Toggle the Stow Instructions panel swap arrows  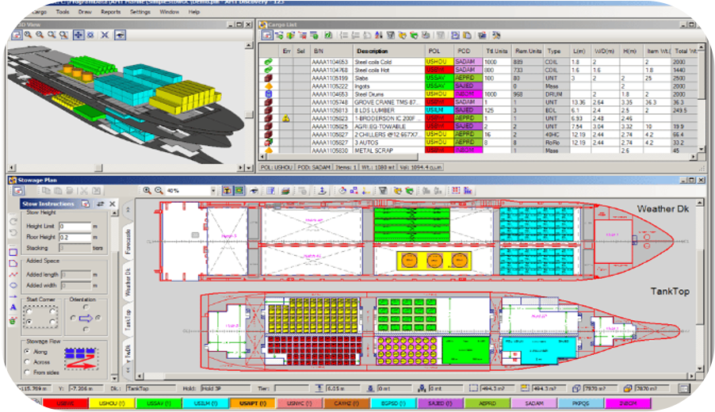101,204
